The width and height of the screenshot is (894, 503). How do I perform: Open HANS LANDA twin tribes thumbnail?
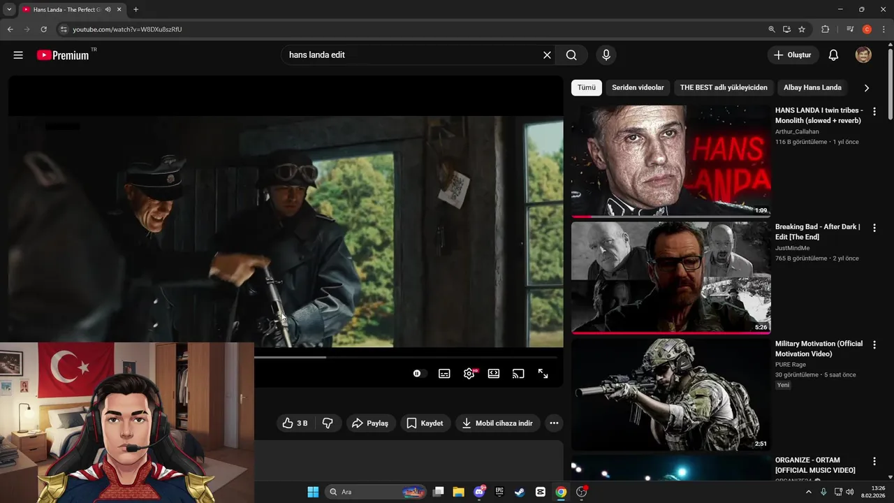pos(671,161)
